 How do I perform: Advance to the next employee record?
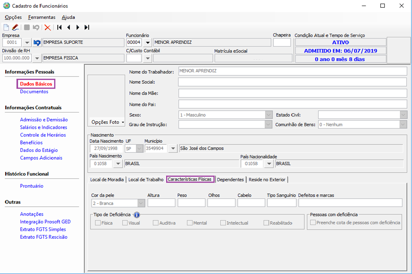pyautogui.click(x=78, y=27)
